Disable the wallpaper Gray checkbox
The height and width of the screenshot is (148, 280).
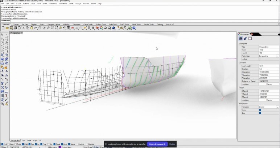[x=260, y=113]
